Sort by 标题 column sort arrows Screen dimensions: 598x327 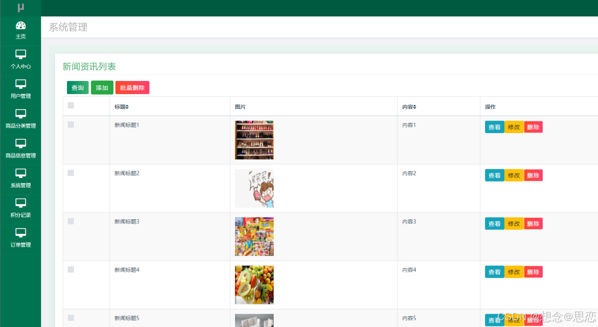click(x=127, y=107)
